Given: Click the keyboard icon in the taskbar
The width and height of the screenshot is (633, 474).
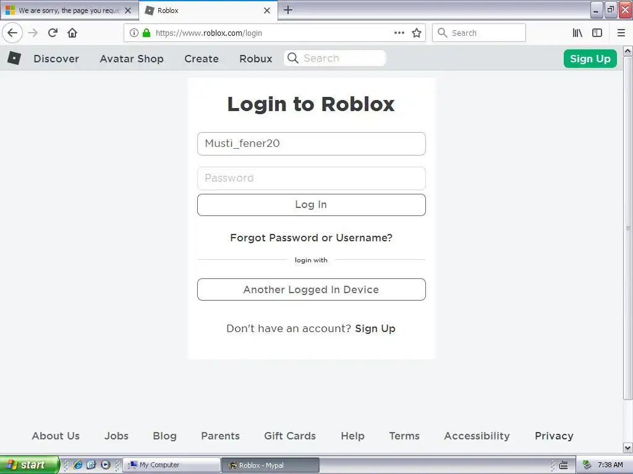Looking at the screenshot, I should tap(564, 465).
